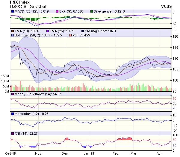Click the green Divergence legend swatch
This screenshot has width=180, height=157.
point(92,11)
